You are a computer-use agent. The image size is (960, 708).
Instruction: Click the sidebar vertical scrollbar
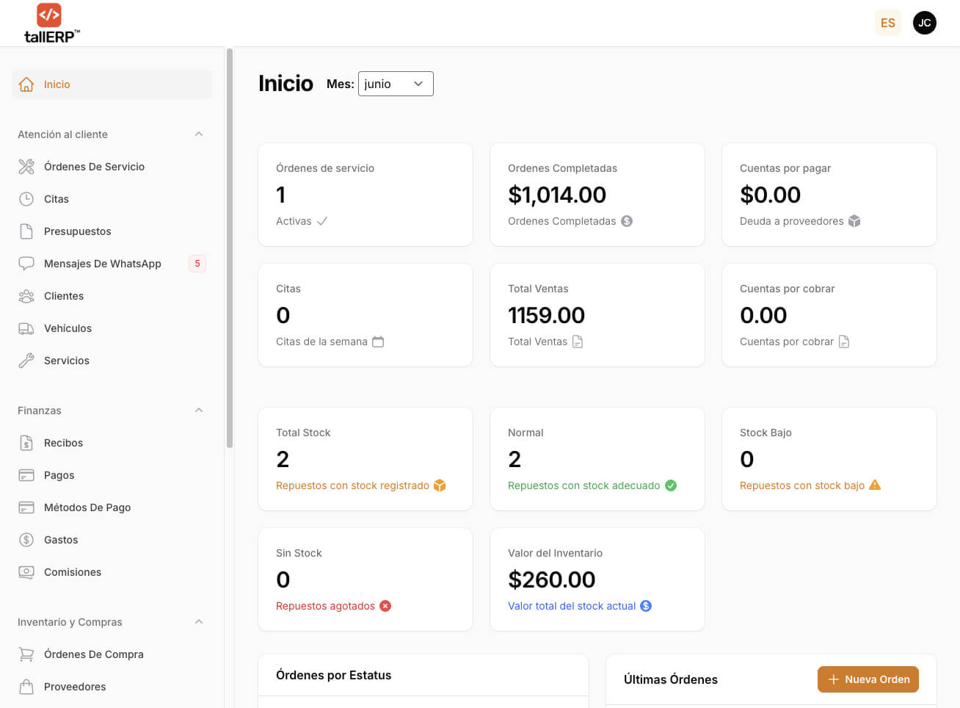tap(230, 248)
